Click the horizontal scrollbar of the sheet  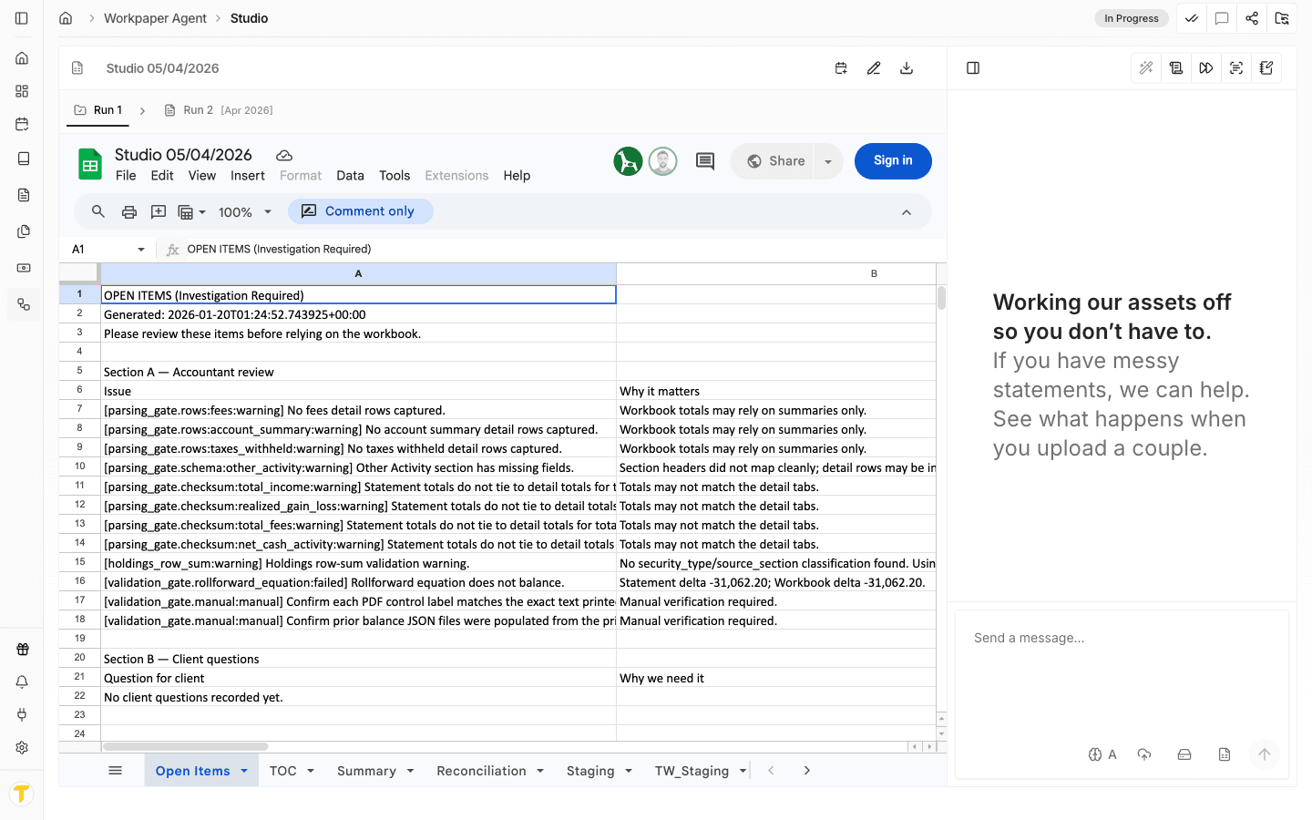coord(185,747)
